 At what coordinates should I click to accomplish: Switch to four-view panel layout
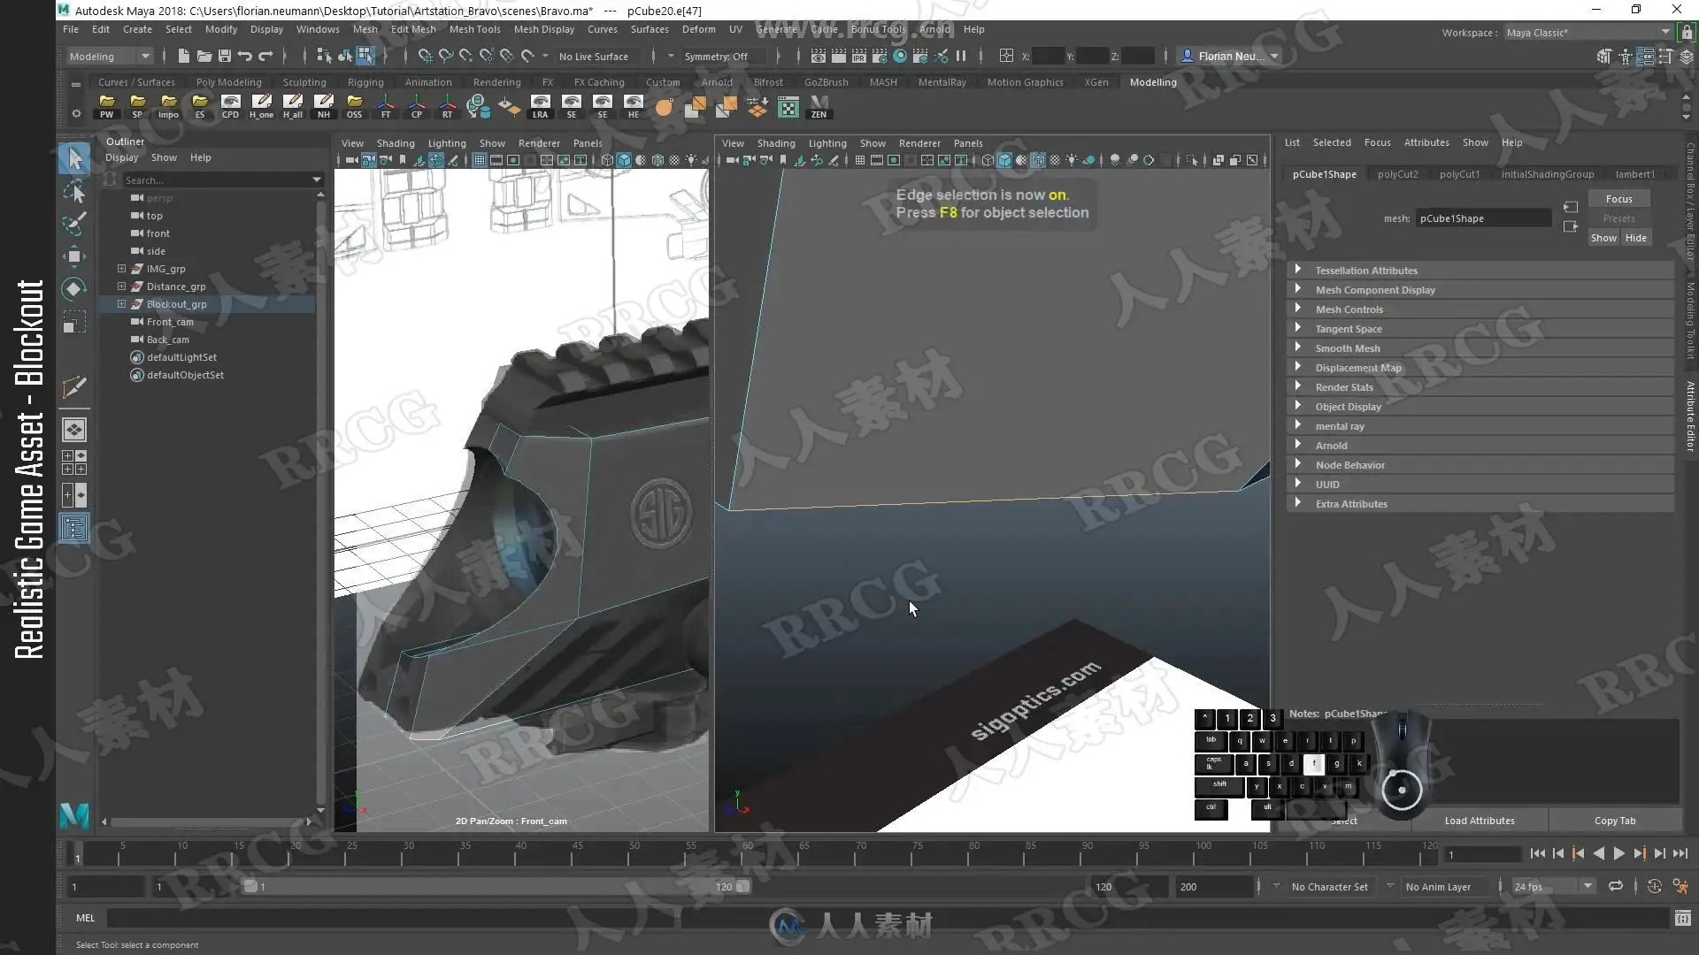(74, 462)
